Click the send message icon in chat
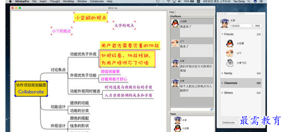 click(212, 109)
